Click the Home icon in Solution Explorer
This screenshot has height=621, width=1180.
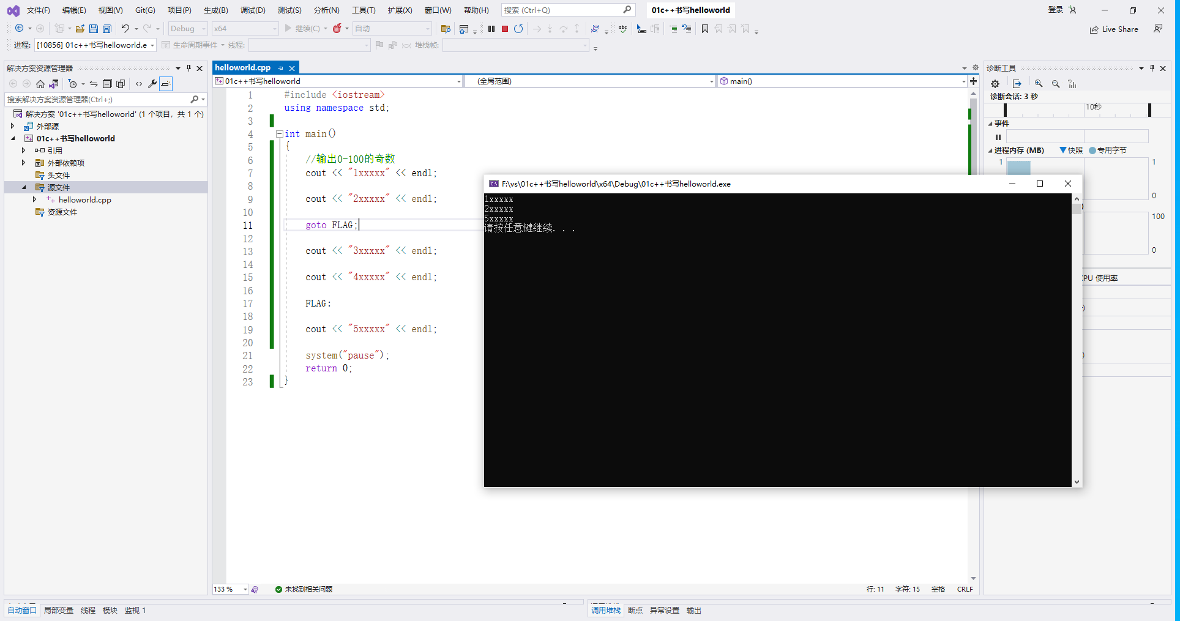pyautogui.click(x=40, y=84)
